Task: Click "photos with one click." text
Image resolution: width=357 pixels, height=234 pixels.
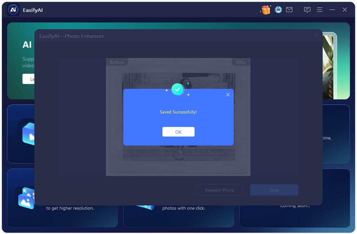Action: point(184,208)
